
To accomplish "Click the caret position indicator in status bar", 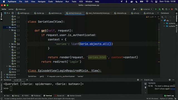I will 152,99.
